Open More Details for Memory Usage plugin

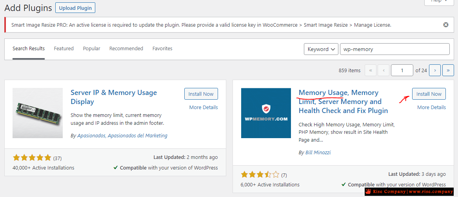431,107
